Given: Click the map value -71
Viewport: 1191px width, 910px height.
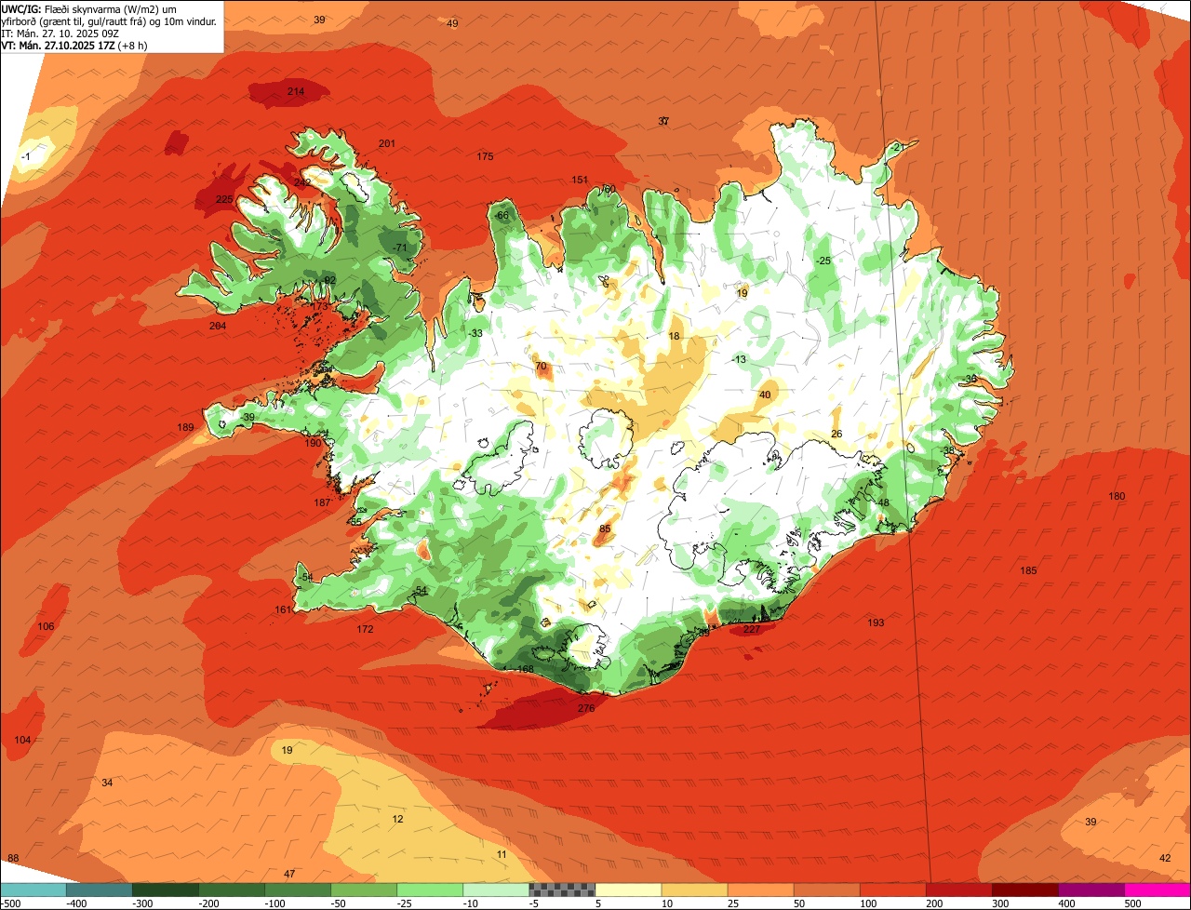Looking at the screenshot, I should (x=401, y=248).
